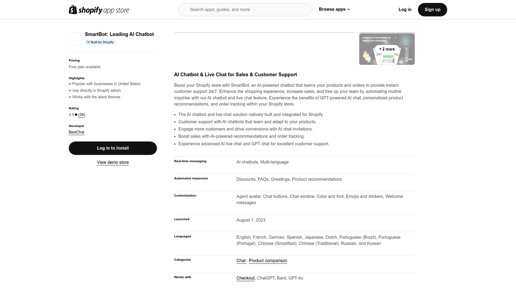Click checkmark beside Works with the latest themes
The width and height of the screenshot is (516, 290).
click(70, 97)
